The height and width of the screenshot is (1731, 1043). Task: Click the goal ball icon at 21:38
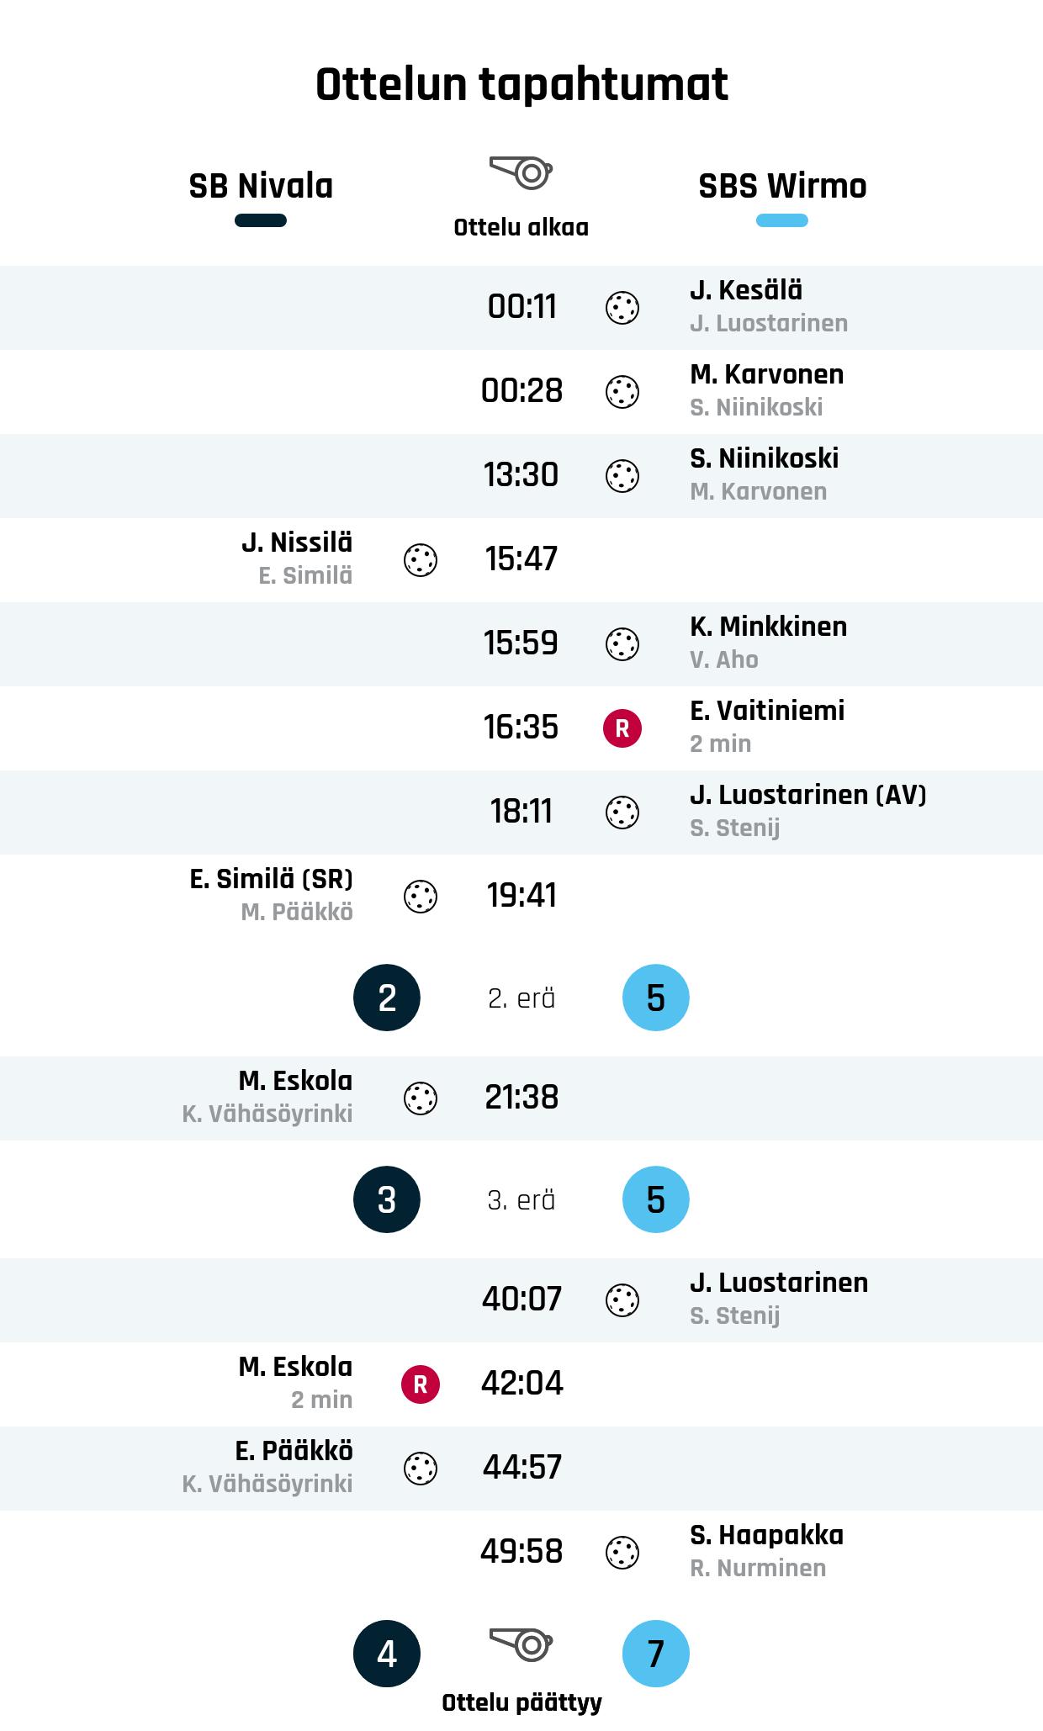(421, 1098)
